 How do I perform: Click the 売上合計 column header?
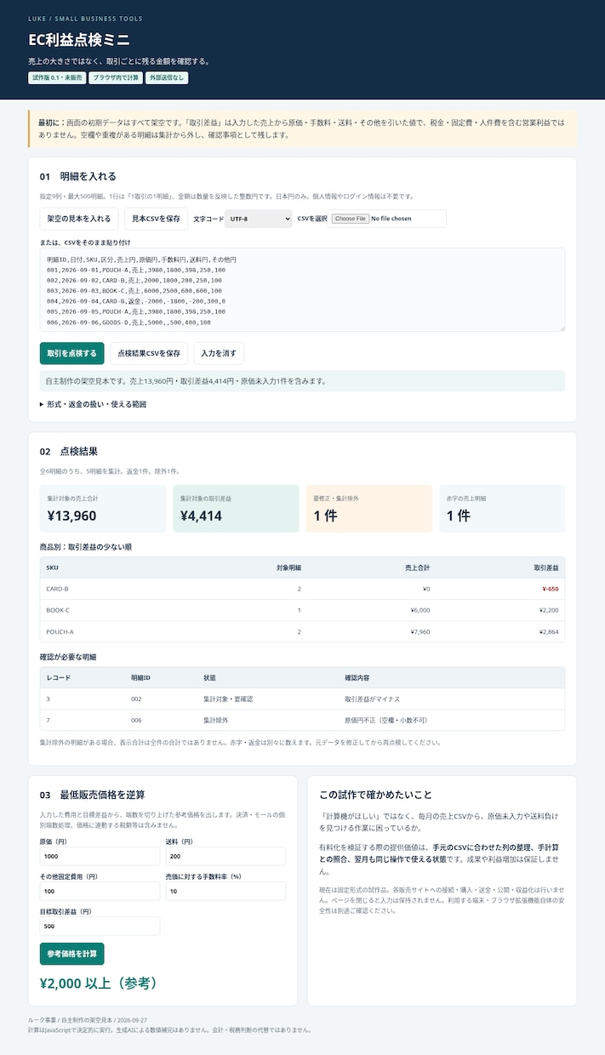417,567
